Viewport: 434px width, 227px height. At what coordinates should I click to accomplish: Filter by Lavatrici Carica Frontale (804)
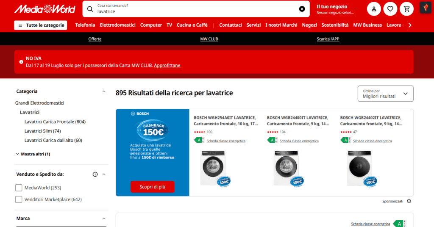[x=55, y=122]
